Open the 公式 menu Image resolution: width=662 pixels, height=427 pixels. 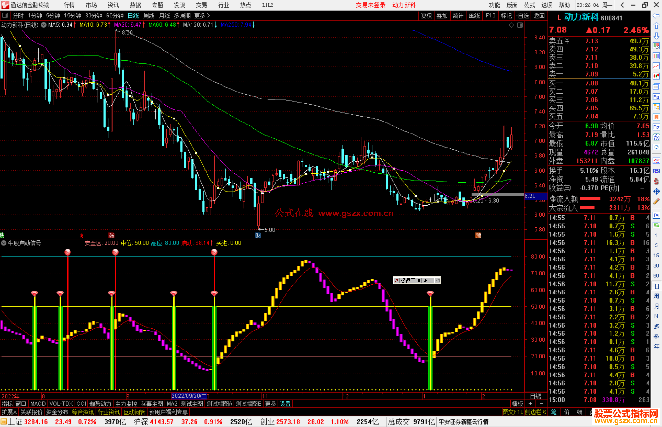[529, 5]
